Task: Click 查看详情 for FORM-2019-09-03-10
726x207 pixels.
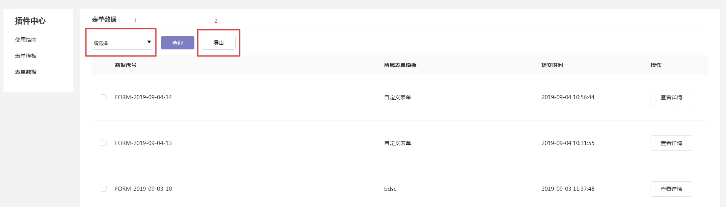Action: point(671,189)
